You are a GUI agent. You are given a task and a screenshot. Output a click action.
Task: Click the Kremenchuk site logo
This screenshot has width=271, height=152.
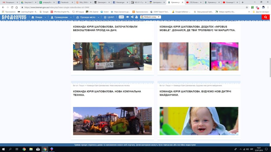(14, 17)
